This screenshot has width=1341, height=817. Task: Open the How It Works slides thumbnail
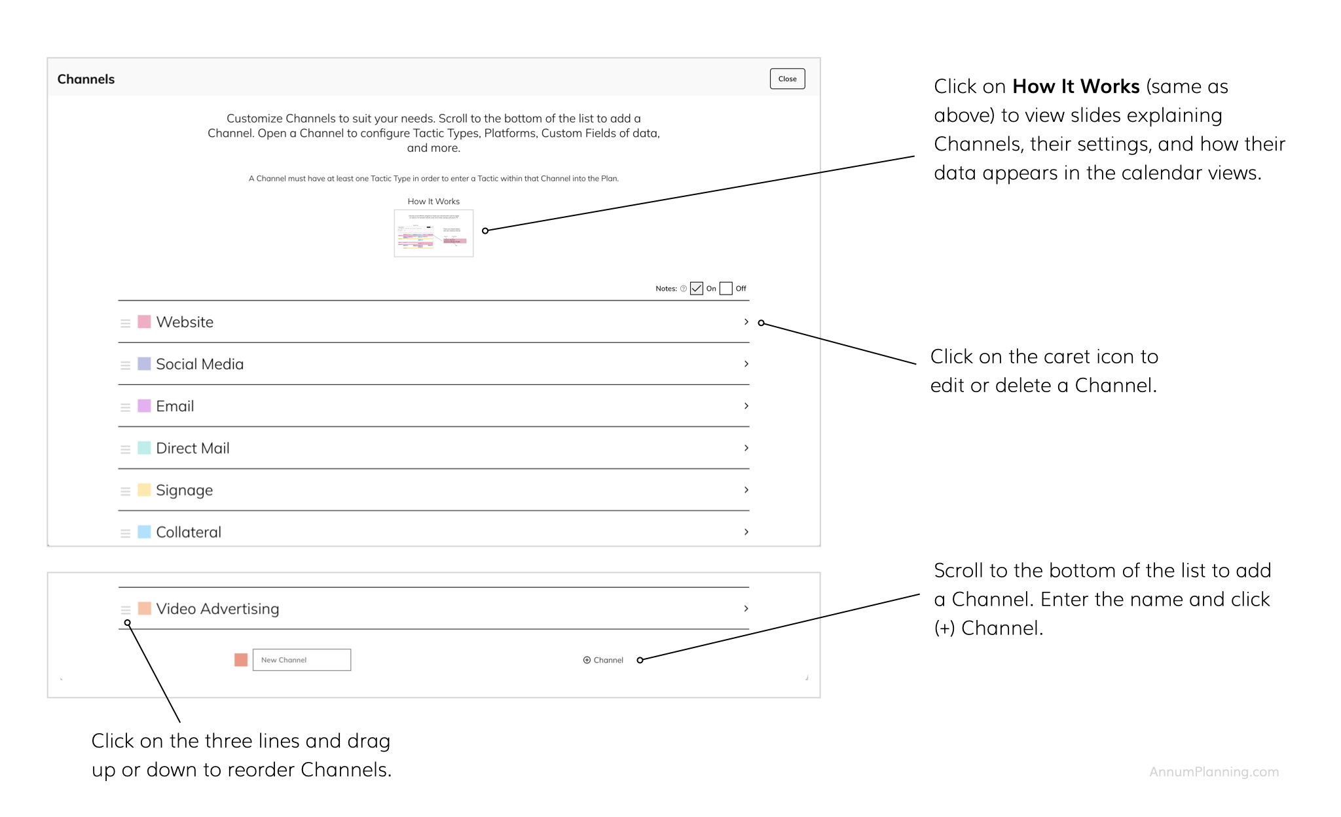[x=433, y=233]
